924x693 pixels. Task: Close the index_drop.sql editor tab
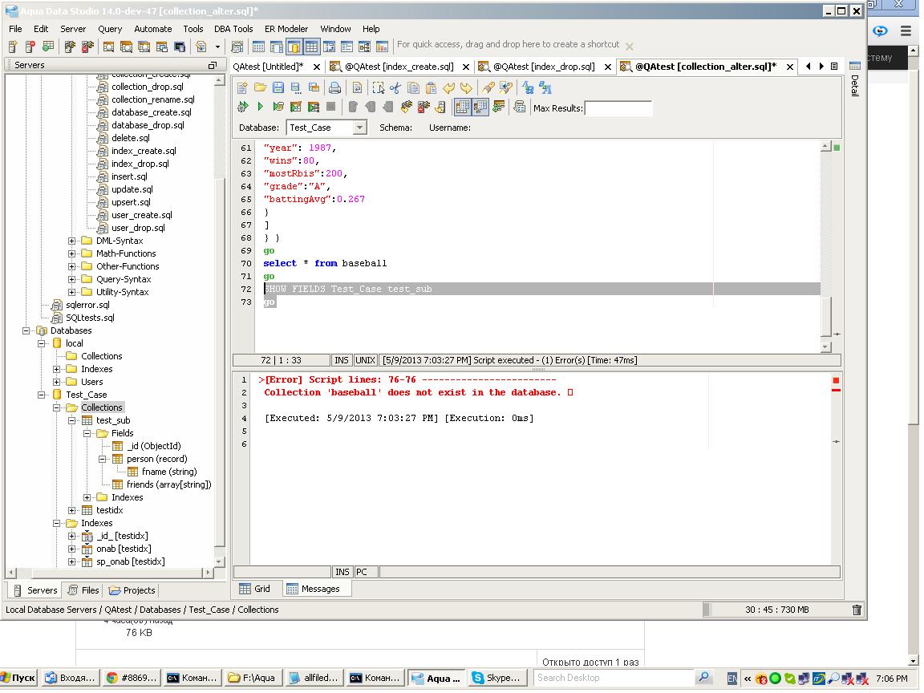tap(607, 67)
